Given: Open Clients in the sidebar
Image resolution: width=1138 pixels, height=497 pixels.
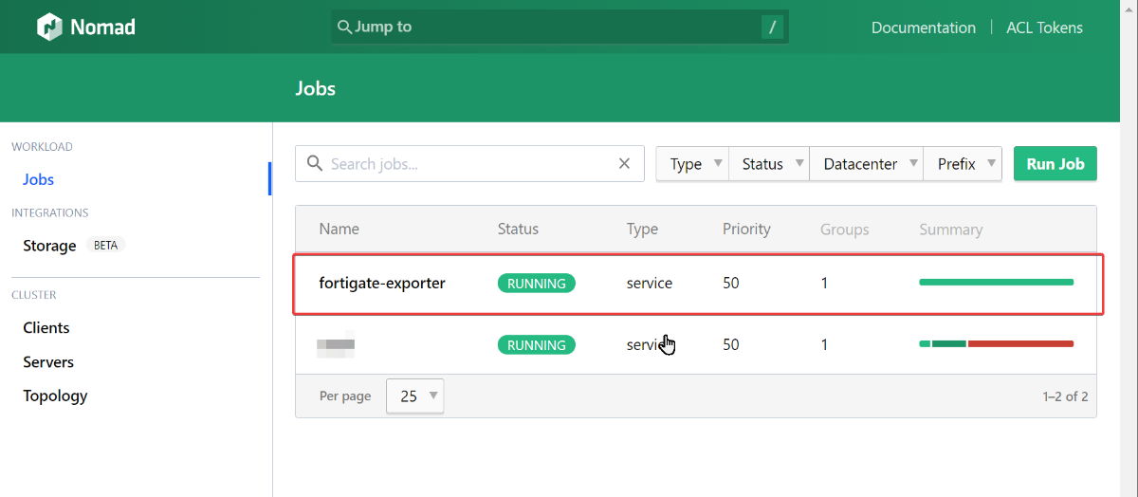Looking at the screenshot, I should tap(46, 327).
